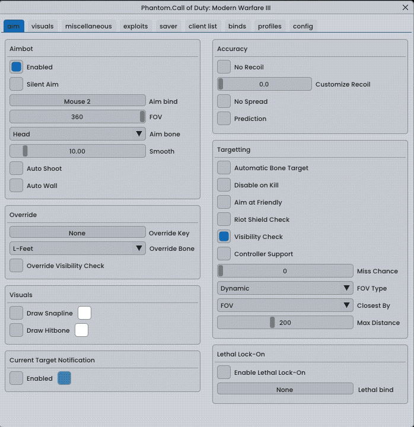Enable the Prediction checkbox

click(224, 119)
